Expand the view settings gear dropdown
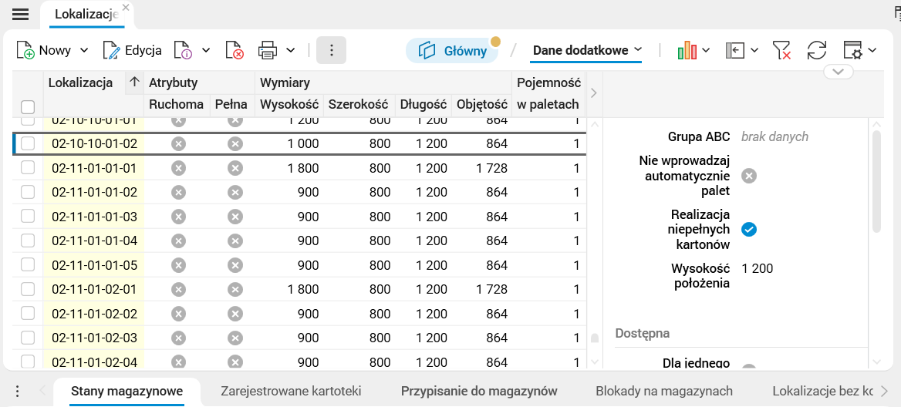This screenshot has height=407, width=901. [x=872, y=51]
